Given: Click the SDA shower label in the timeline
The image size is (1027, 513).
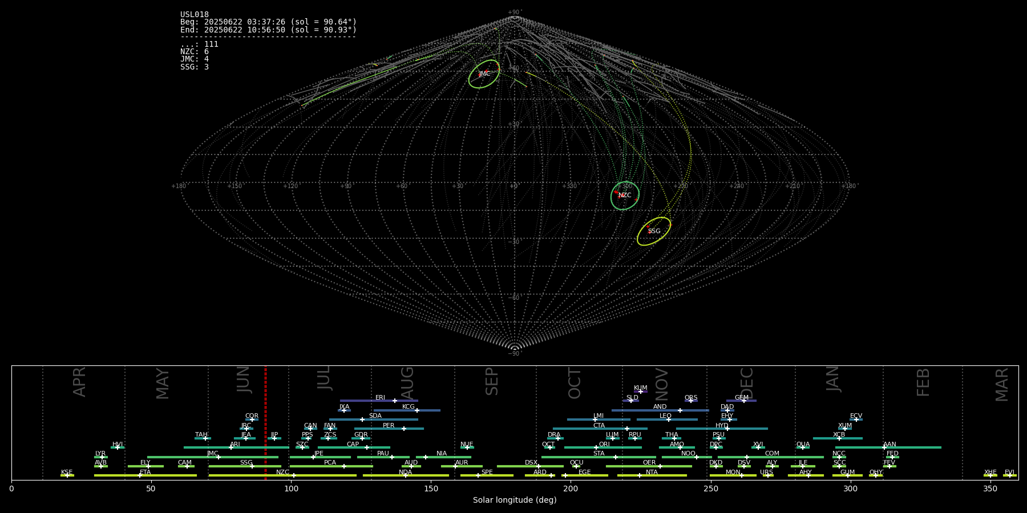Looking at the screenshot, I should [375, 416].
